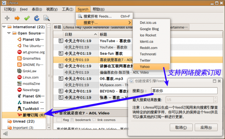Screen dimensions: 225x139
Task: Choose Reddit.com in the search submenu
Action: click(152, 48)
